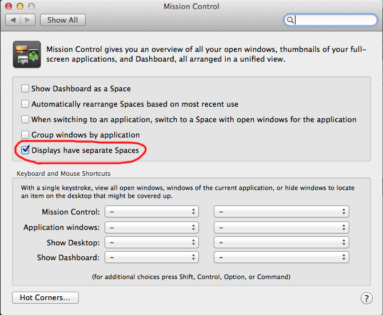Click the Keyboard and Mouse Shortcuts heading
Image resolution: width=383 pixels, height=315 pixels.
coord(63,173)
